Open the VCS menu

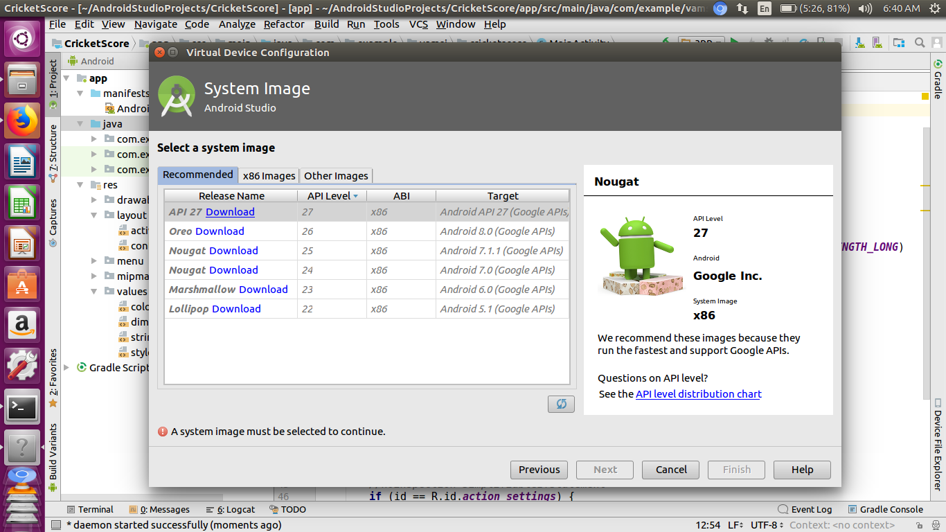coord(418,24)
